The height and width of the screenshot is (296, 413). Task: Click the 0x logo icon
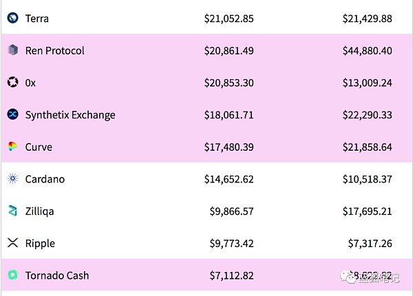[x=12, y=83]
